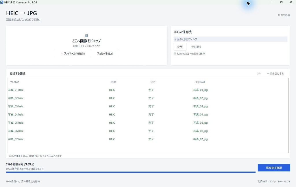Screen dimensions: 296x187
Task: Click the ファイル・ZIPを追加 button
Action: (73, 54)
